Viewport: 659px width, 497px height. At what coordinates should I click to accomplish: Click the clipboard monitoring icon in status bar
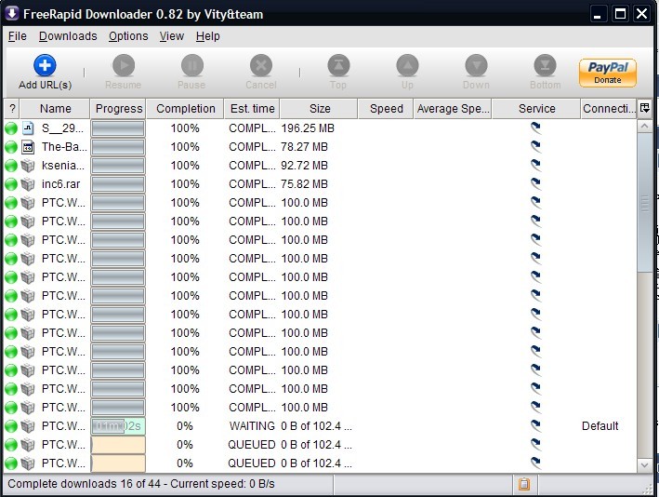coord(524,484)
